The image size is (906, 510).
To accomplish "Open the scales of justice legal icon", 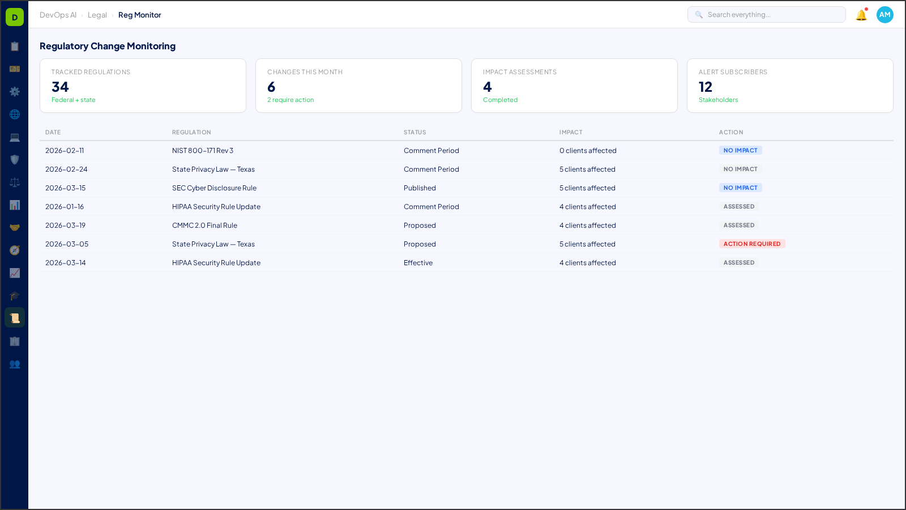I will (x=15, y=182).
